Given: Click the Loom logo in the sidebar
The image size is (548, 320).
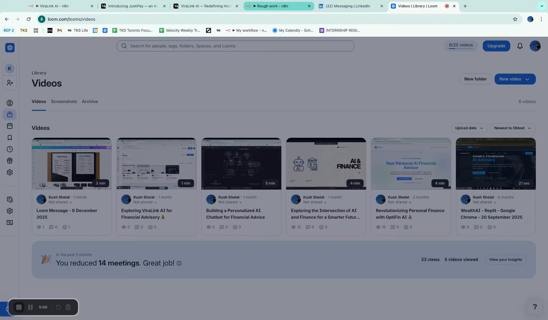Looking at the screenshot, I should [10, 47].
